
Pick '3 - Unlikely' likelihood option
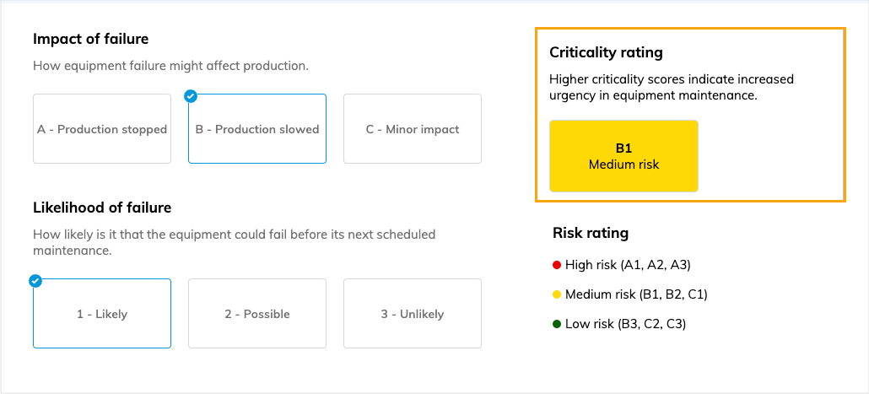tap(413, 314)
